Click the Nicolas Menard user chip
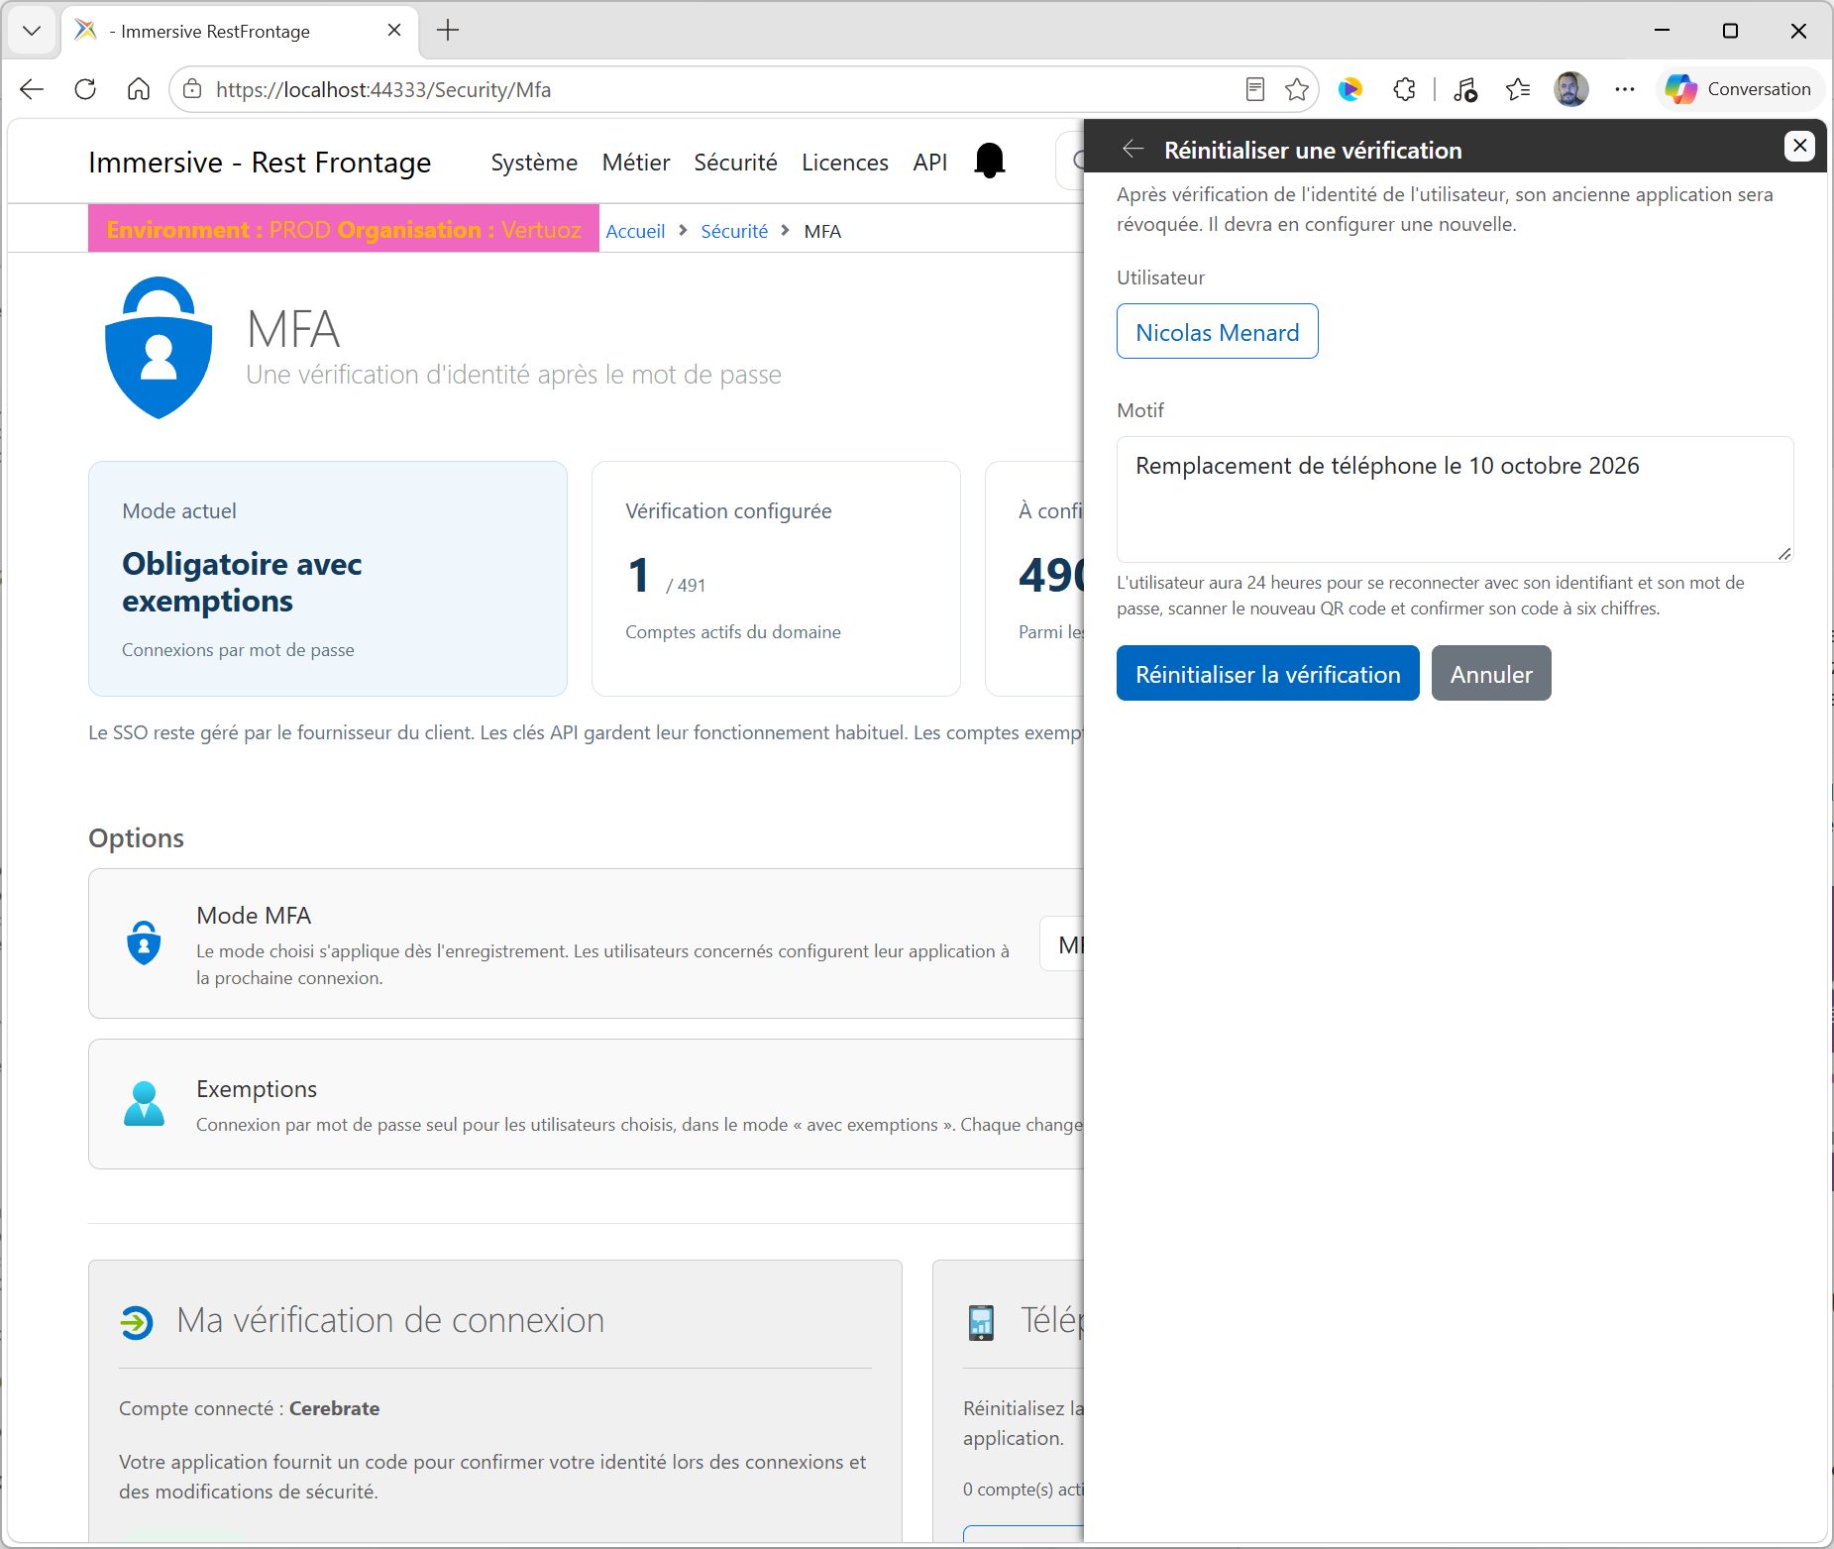This screenshot has width=1834, height=1549. pos(1217,331)
